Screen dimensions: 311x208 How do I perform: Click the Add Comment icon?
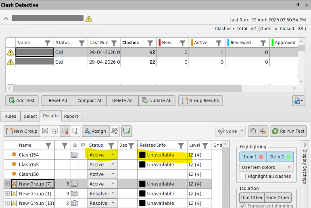(x=127, y=131)
